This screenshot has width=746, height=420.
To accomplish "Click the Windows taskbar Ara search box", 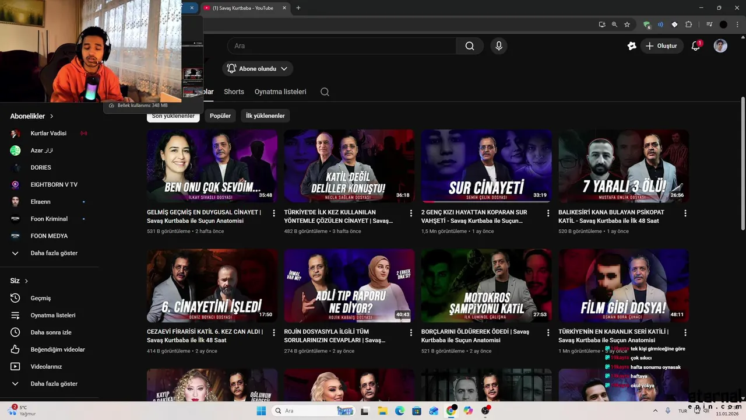I will point(314,411).
